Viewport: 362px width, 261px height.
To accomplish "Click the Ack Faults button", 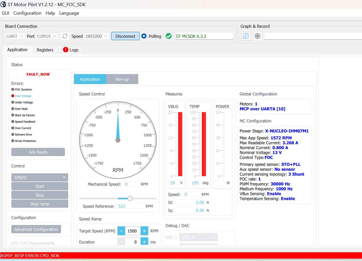I will pyautogui.click(x=38, y=152).
